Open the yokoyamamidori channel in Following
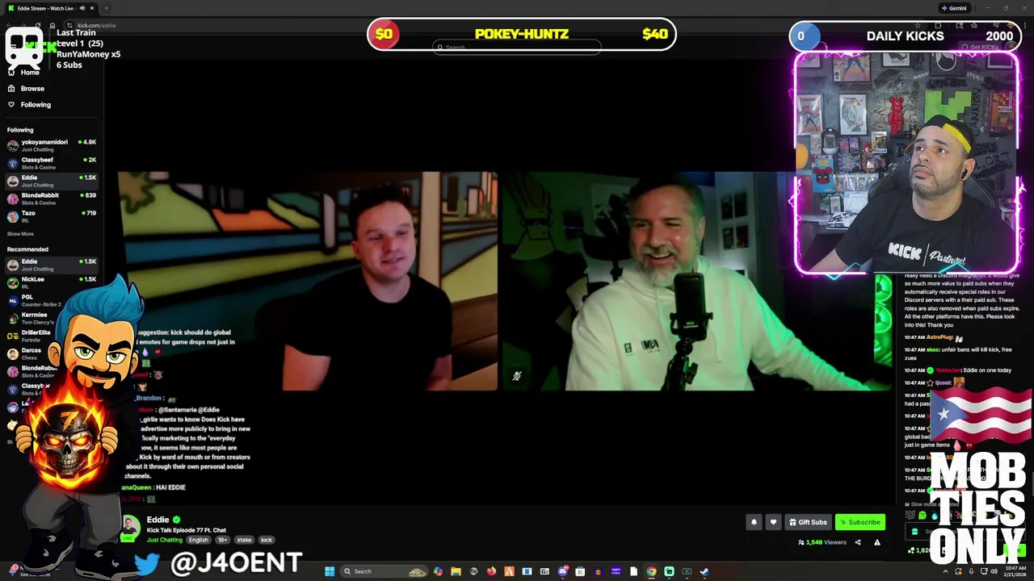The width and height of the screenshot is (1034, 581). [51, 145]
